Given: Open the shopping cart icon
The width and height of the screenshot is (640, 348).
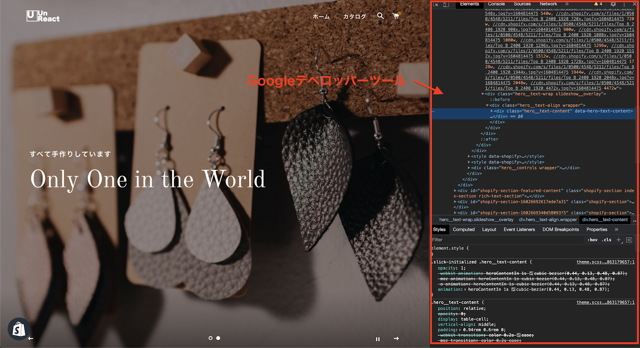Looking at the screenshot, I should click(396, 16).
